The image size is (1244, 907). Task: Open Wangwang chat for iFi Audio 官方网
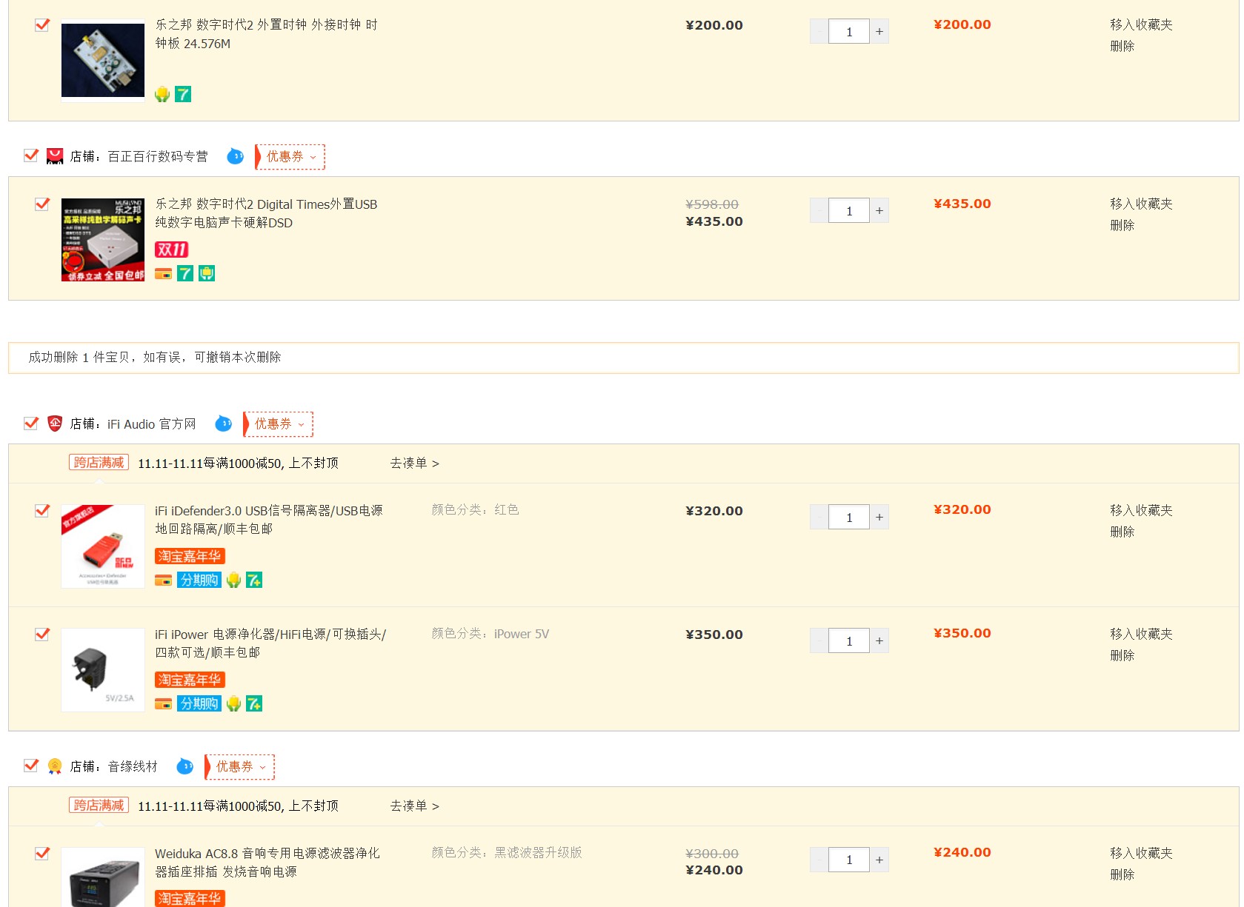[x=223, y=424]
